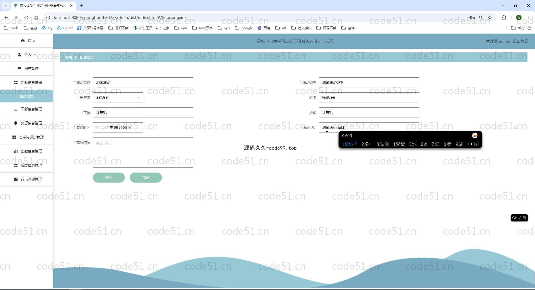Go to 首页 in the sidebar
Screen dimensions: 535x290
coord(26,41)
